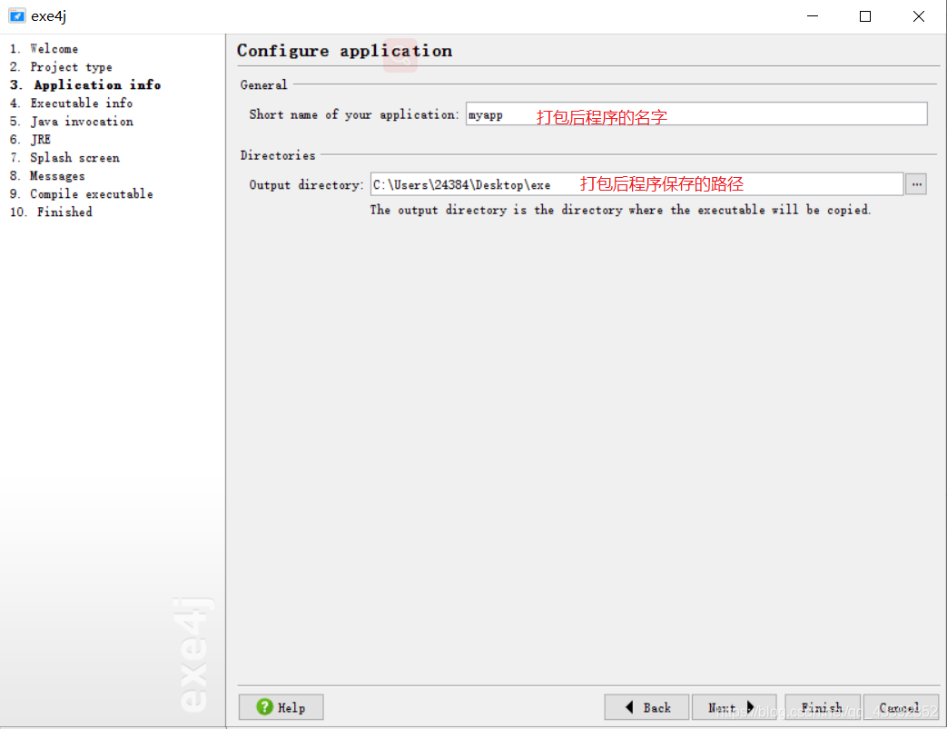
Task: Select step 2 Project type
Action: [x=61, y=67]
